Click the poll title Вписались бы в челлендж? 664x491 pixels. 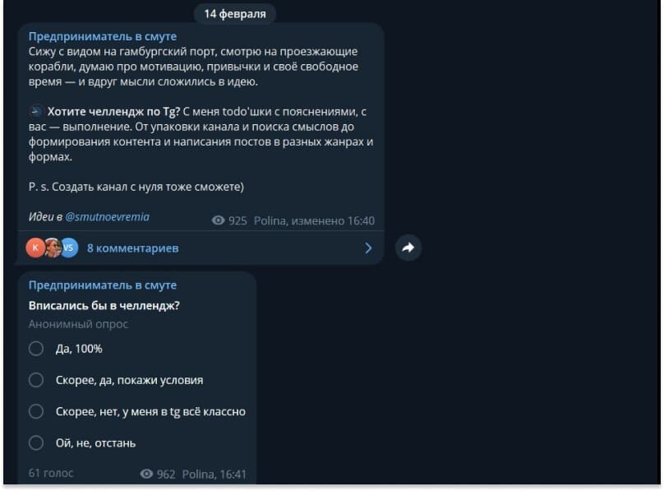coord(104,306)
